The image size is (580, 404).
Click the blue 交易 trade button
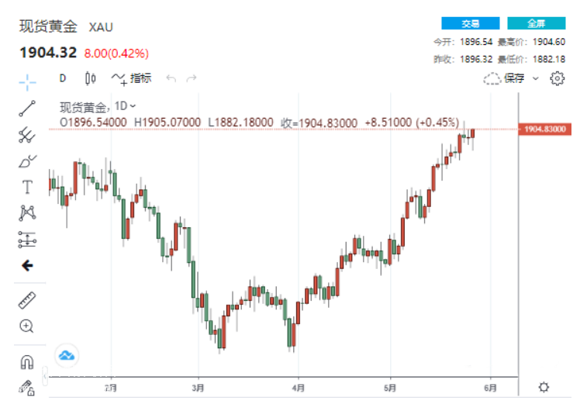tap(471, 23)
